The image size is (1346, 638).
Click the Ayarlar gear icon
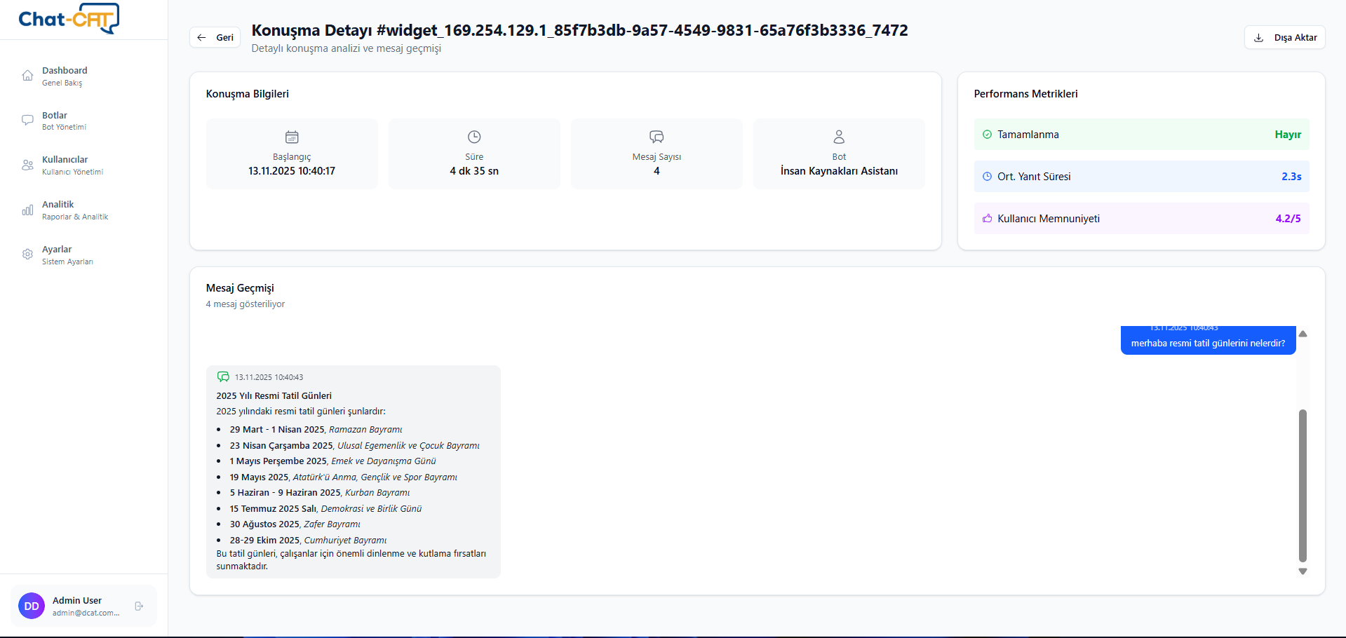pyautogui.click(x=27, y=254)
